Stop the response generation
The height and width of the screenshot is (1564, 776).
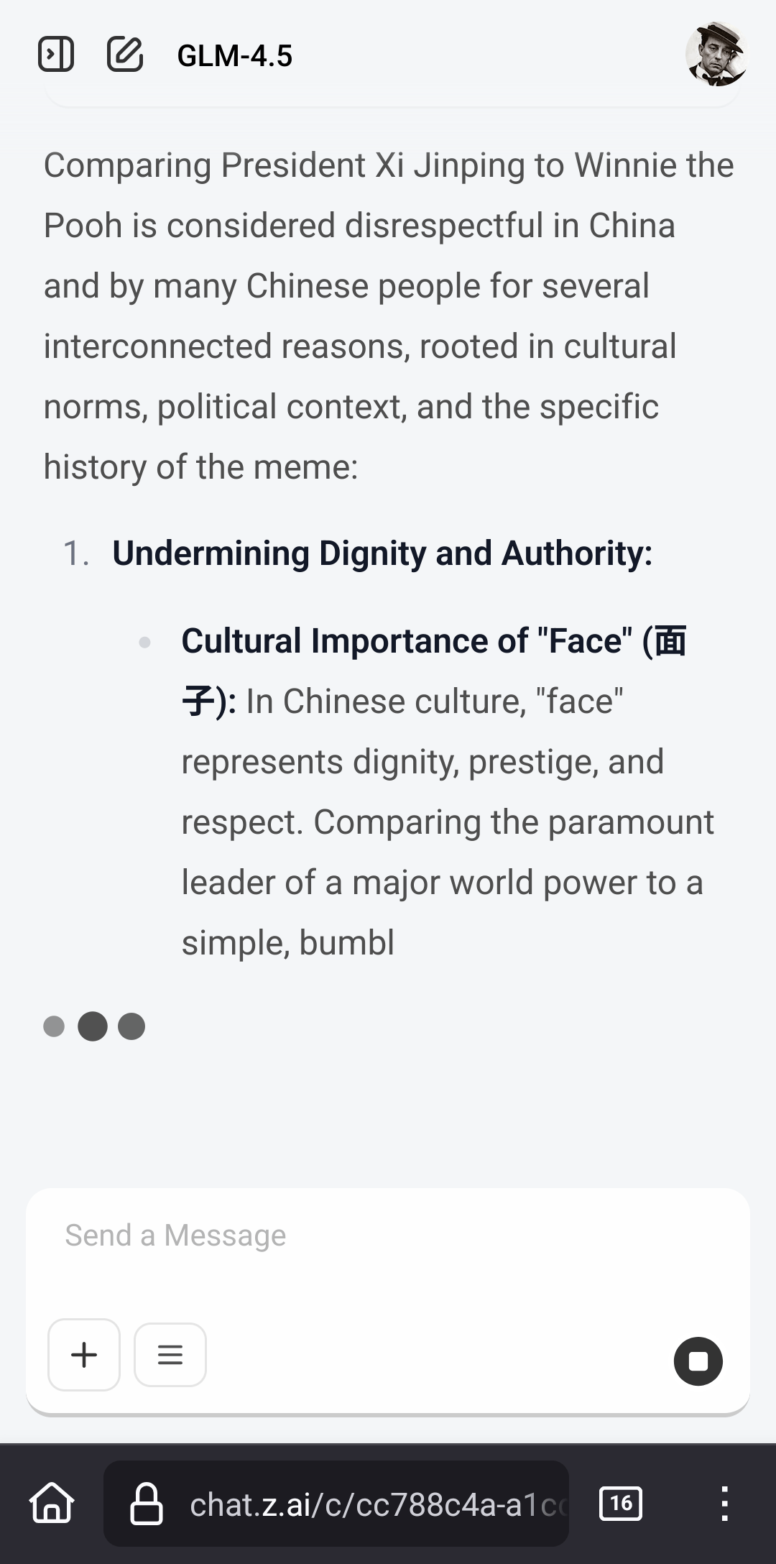point(698,1361)
